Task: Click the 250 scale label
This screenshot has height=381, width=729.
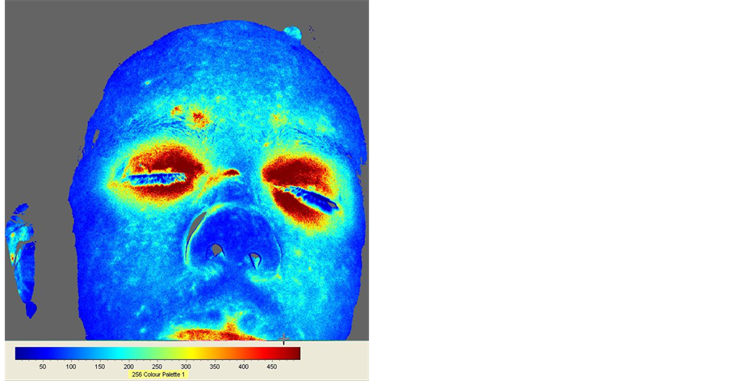Action: pyautogui.click(x=157, y=366)
